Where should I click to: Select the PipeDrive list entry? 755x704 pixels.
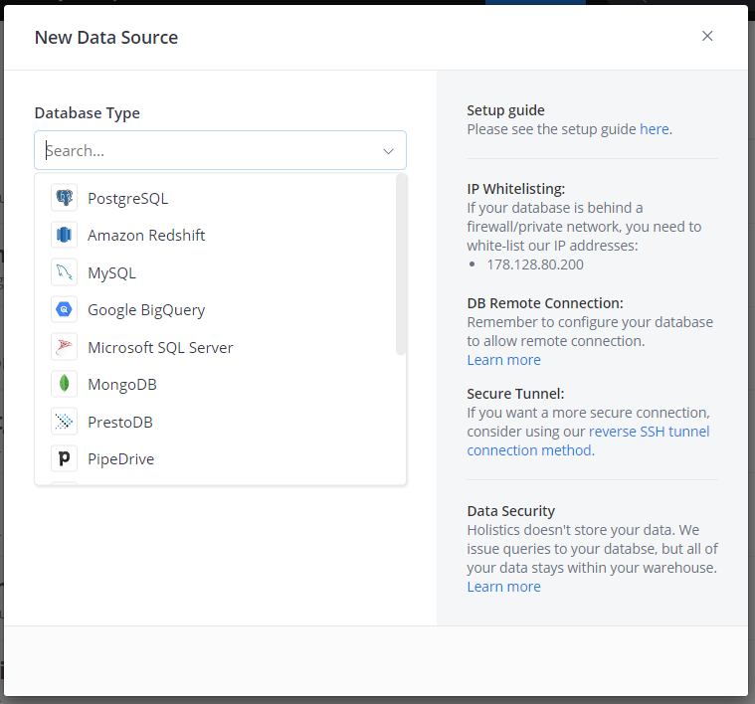click(215, 459)
